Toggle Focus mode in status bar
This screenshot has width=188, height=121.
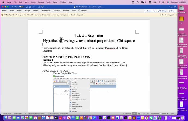[x=127, y=114]
